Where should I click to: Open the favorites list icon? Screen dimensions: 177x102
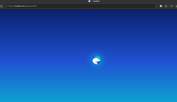(x=171, y=6)
